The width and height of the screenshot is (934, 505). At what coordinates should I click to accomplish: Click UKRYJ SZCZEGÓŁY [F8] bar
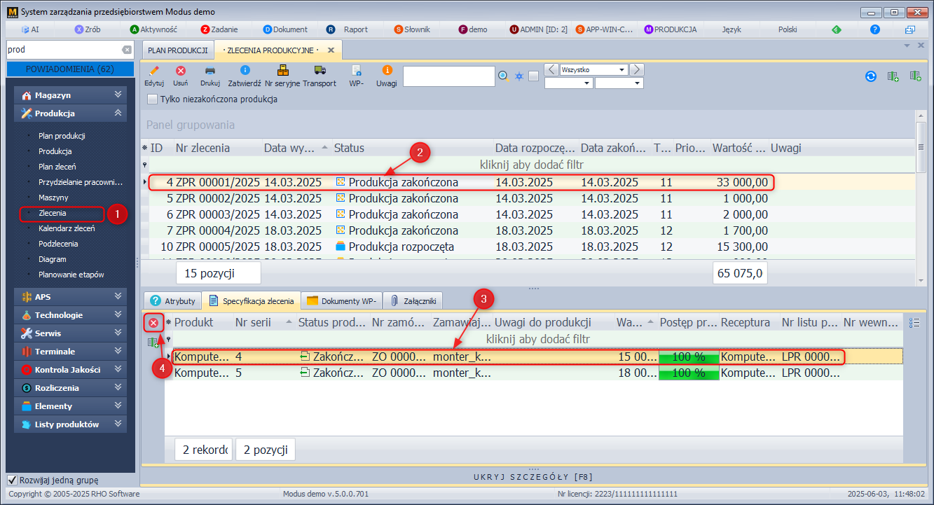click(533, 477)
